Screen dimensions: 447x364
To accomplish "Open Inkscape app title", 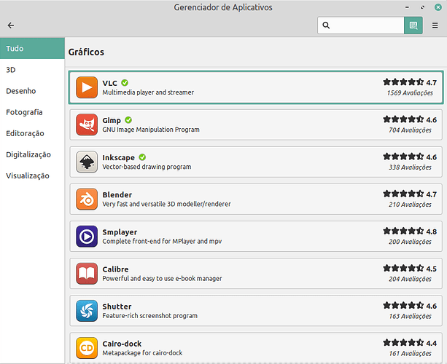I will click(119, 158).
